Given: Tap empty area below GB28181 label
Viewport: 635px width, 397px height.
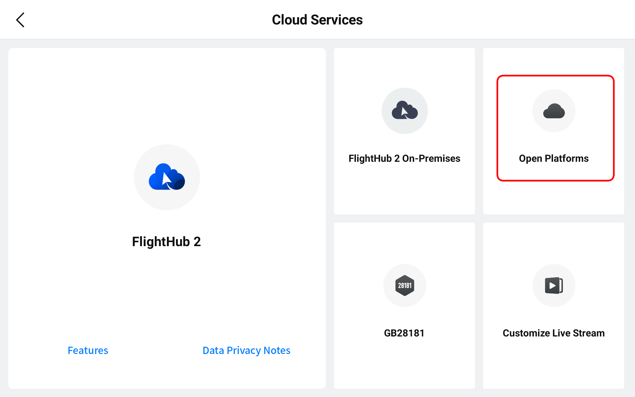Looking at the screenshot, I should [x=404, y=364].
